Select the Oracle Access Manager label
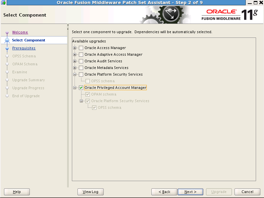The image size is (264, 198). coord(105,48)
